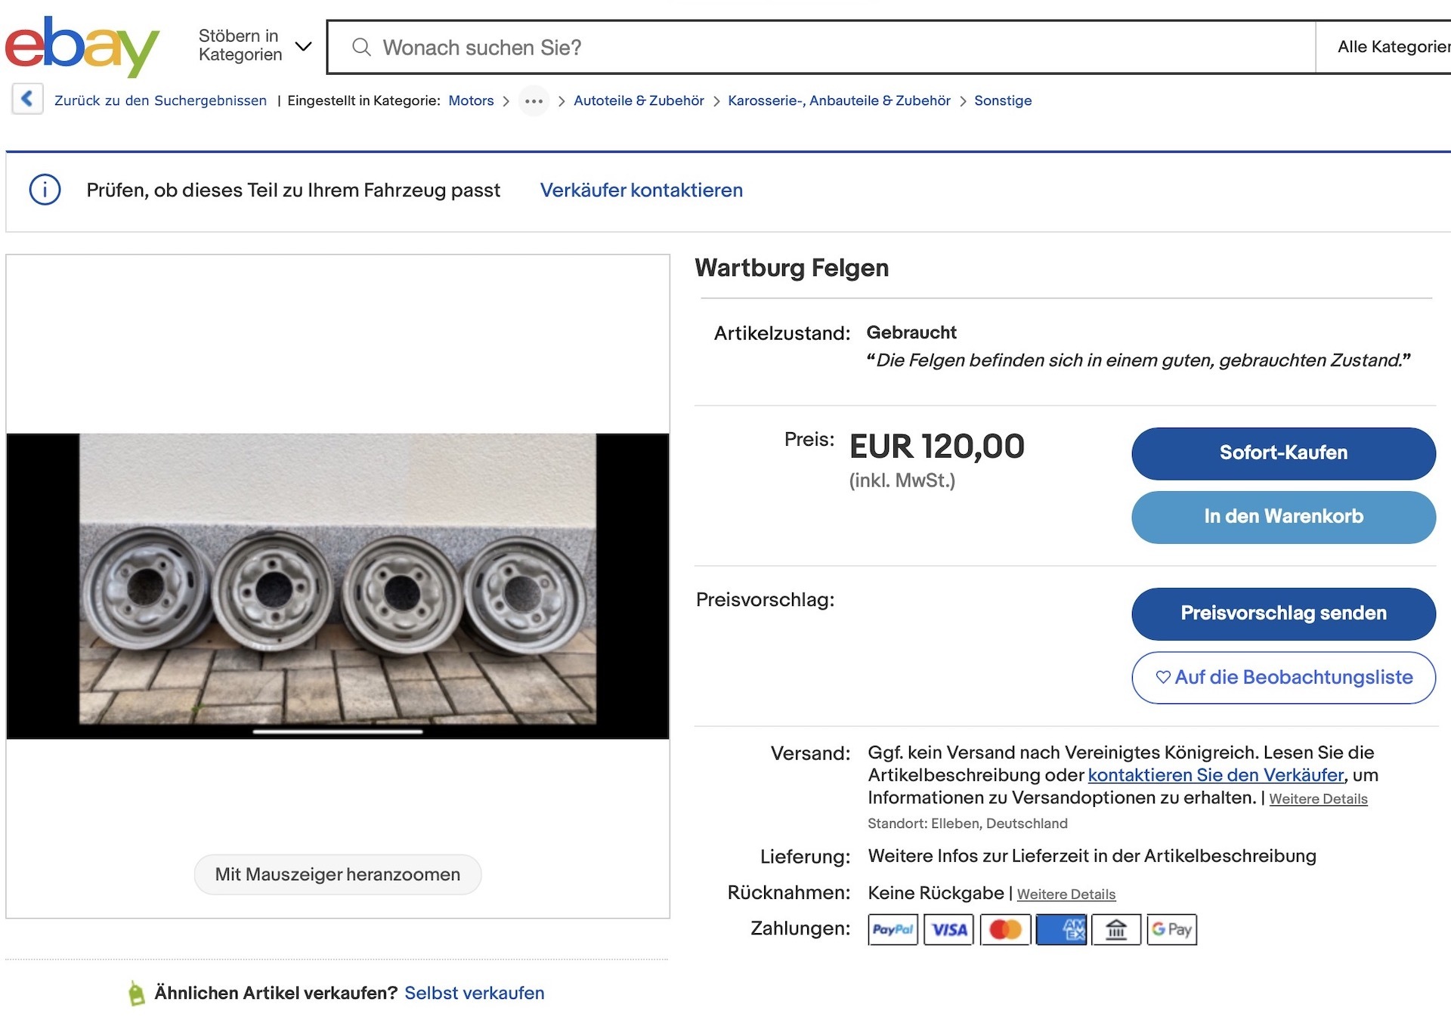1451x1029 pixels.
Task: Click the VISA payment icon
Action: (x=948, y=929)
